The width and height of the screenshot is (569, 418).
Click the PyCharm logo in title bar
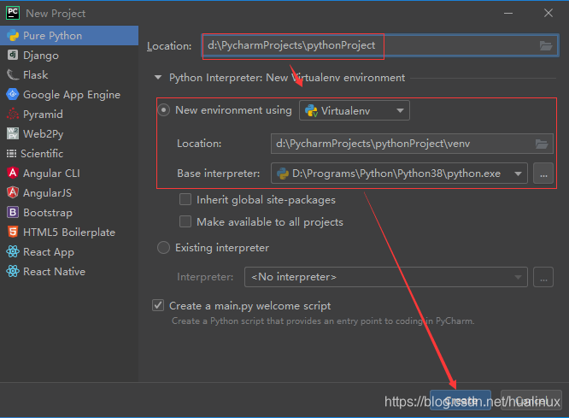pos(13,13)
